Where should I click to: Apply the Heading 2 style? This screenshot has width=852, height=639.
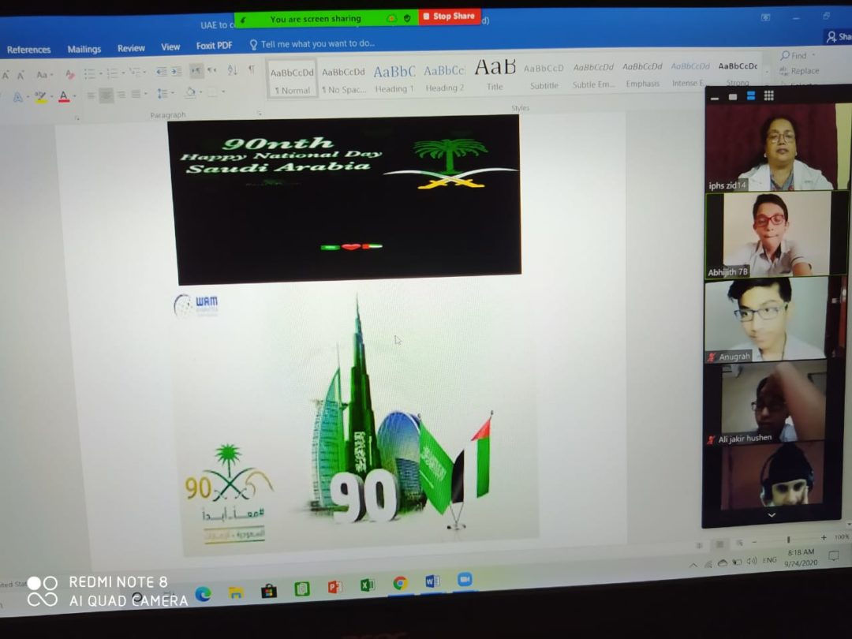[x=444, y=77]
